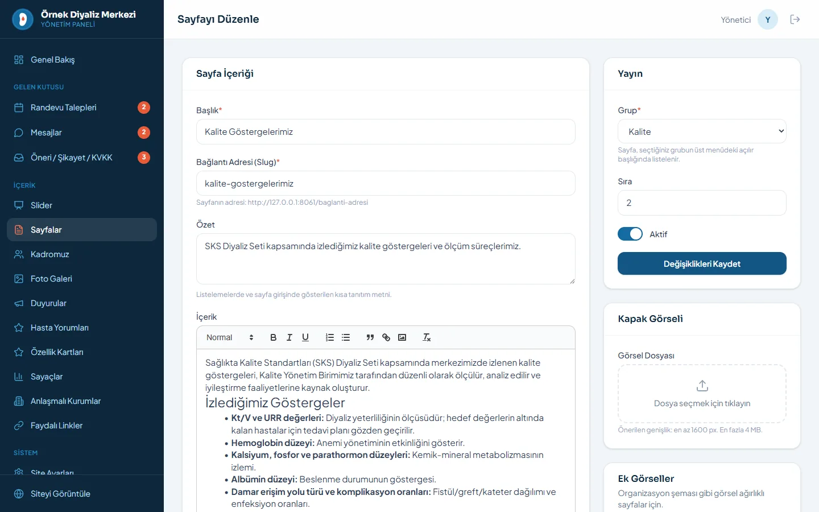Insert a hyperlink in the content
Viewport: 819px width, 512px height.
coord(386,337)
